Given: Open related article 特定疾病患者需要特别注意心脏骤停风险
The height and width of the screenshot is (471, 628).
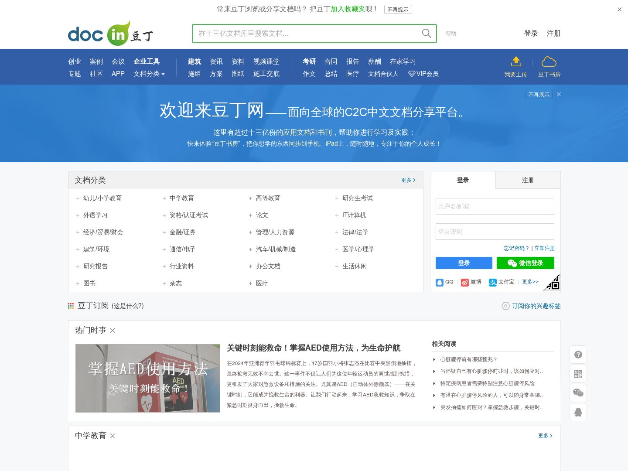Looking at the screenshot, I should [488, 383].
